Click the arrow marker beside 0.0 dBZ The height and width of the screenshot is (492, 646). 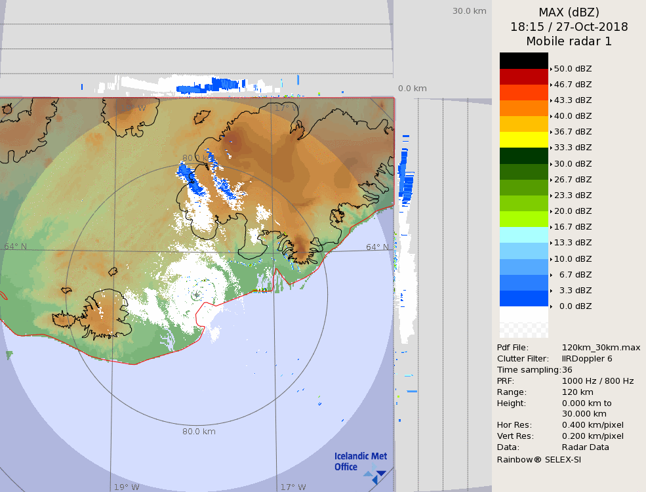tap(551, 306)
